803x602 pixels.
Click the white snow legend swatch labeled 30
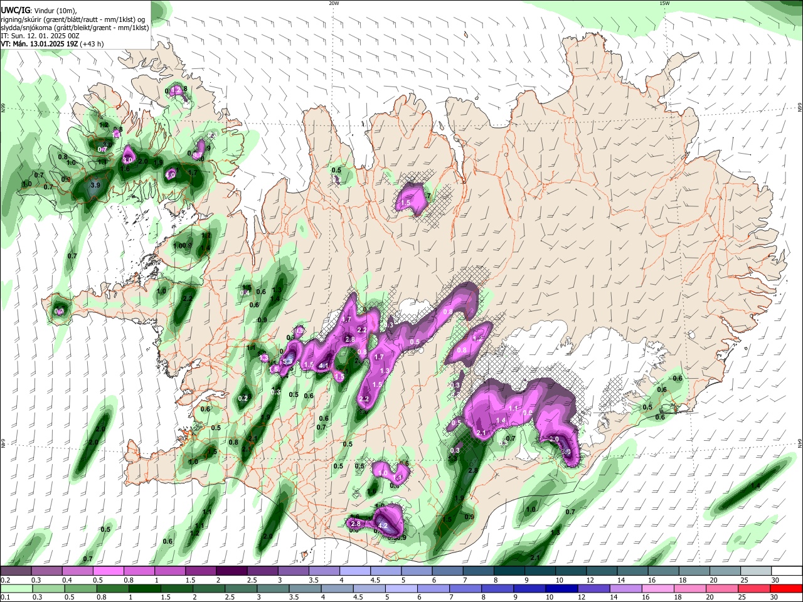point(787,571)
